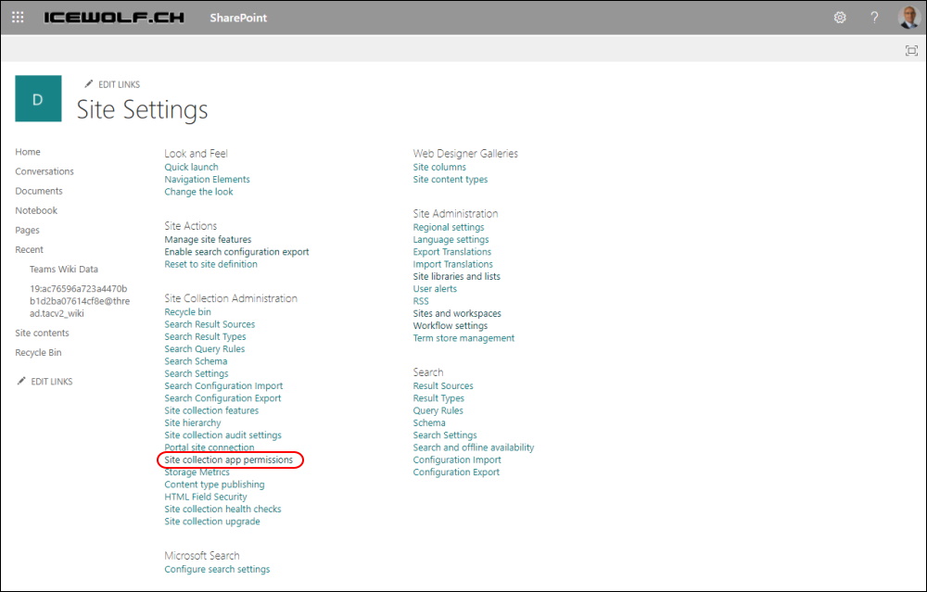Screen dimensions: 927x592
Task: Open Notebook in left navigation
Action: click(36, 210)
